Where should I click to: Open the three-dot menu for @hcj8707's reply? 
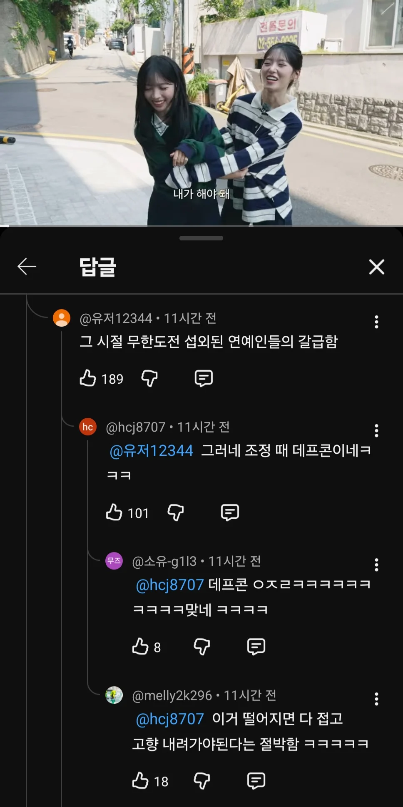pyautogui.click(x=376, y=430)
